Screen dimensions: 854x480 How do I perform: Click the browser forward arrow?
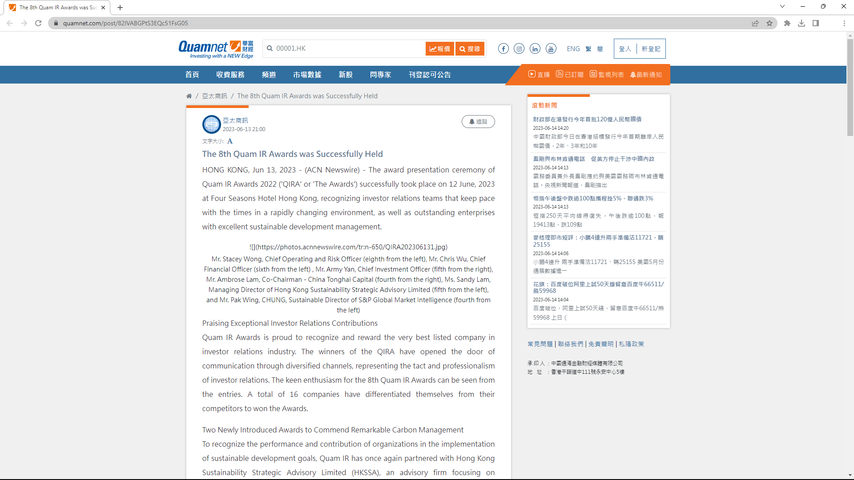point(24,23)
